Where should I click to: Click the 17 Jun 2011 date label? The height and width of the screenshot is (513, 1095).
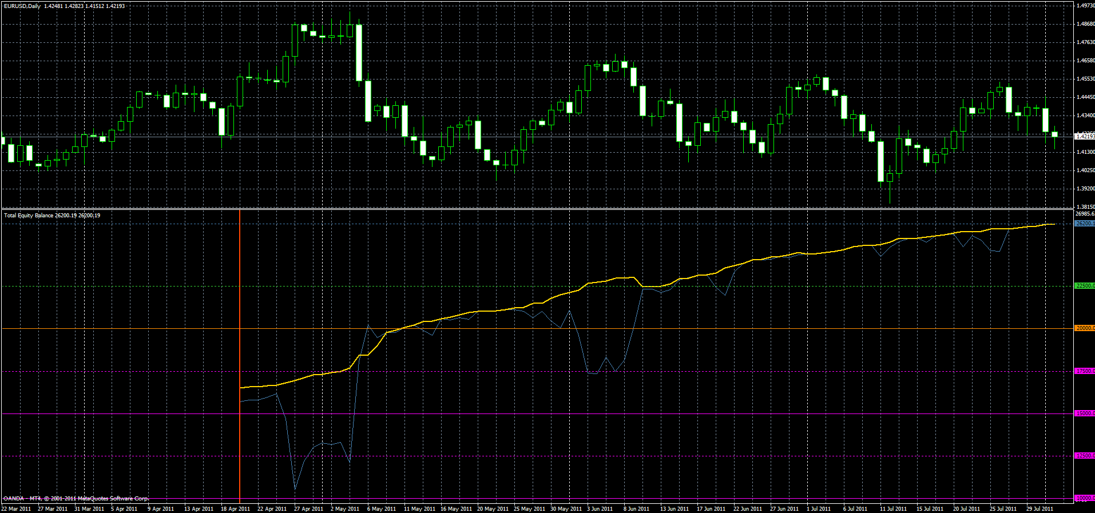711,509
